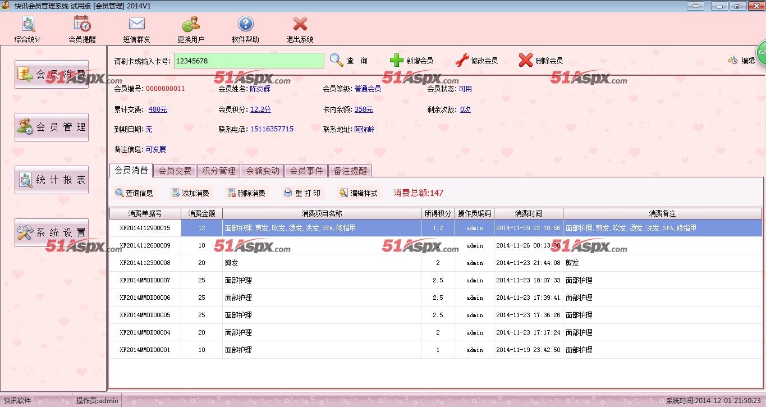The image size is (766, 407).
Task: Select row XF2014MMDD00001
Action: click(435, 350)
